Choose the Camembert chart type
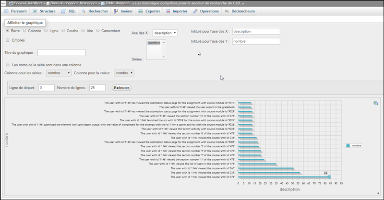The height and width of the screenshot is (200, 384). [98, 31]
